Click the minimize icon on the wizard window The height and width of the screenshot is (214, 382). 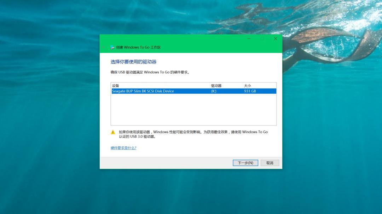point(249,38)
